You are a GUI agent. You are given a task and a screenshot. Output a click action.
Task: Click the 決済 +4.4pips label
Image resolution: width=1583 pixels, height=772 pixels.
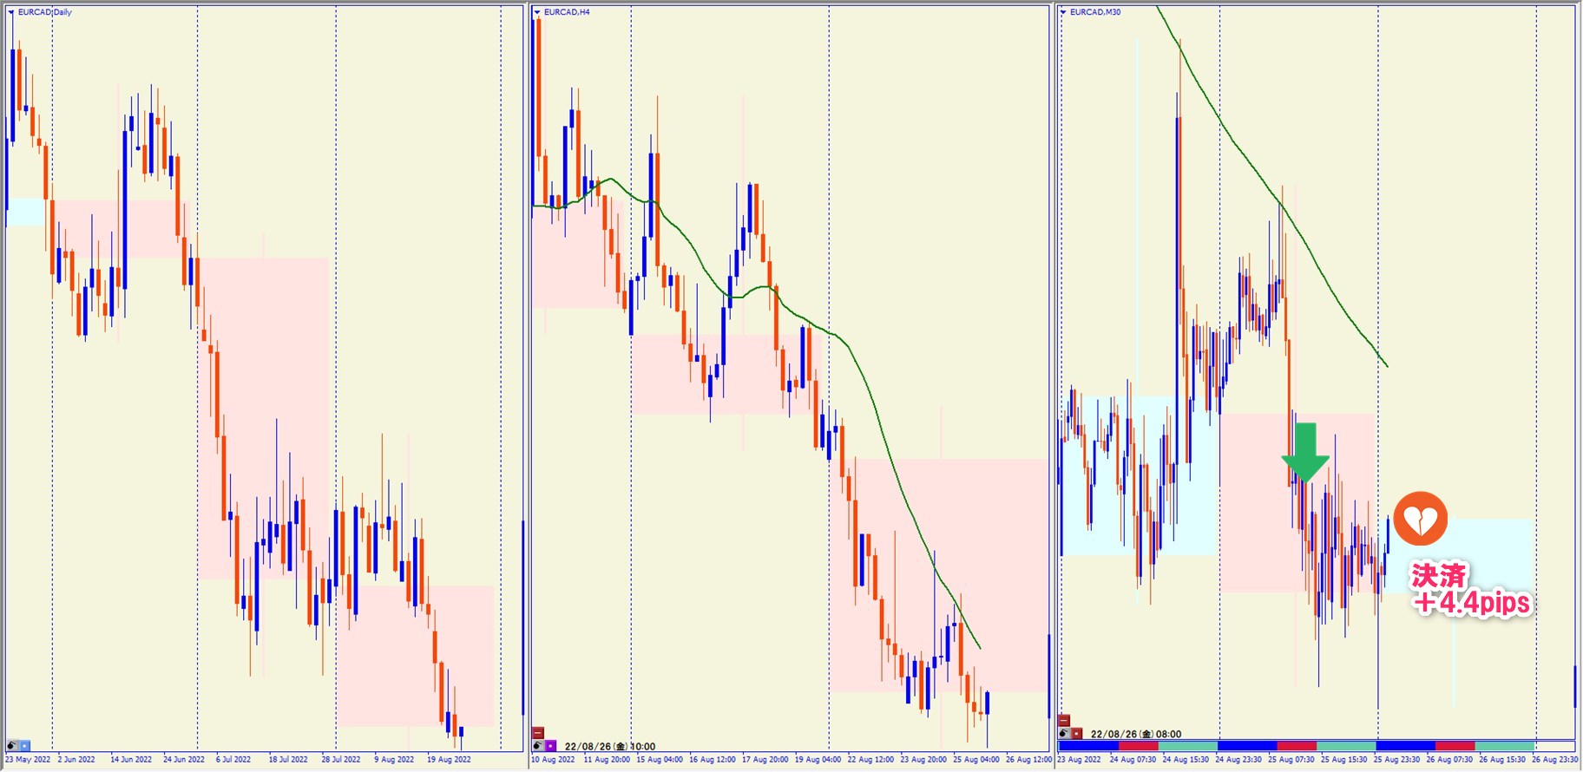[x=1470, y=590]
